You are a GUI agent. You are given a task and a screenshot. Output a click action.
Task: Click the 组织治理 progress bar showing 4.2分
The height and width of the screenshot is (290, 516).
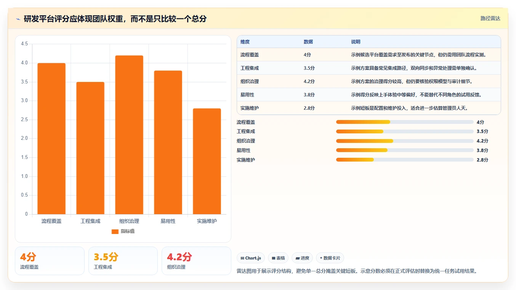click(405, 141)
